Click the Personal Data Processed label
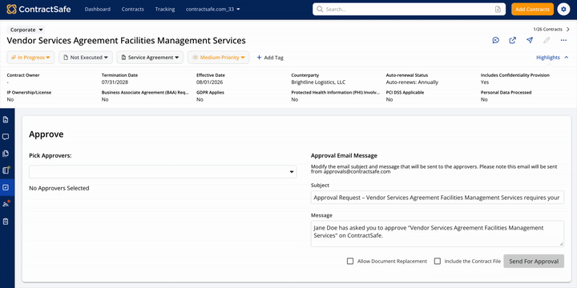The image size is (577, 288). [506, 93]
